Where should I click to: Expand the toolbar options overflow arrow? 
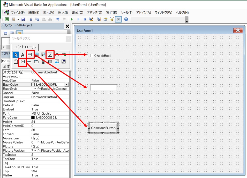click(x=187, y=20)
